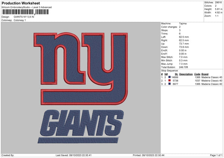Viewport: 224px width, 158px height.
Task: Click the Up value 73.7 mm
Action: 184,44
